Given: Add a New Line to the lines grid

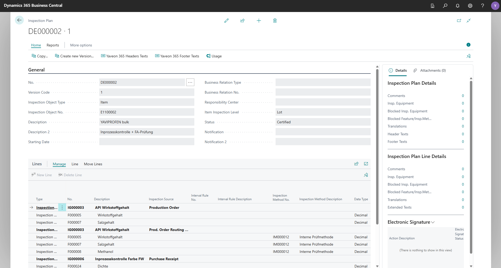Looking at the screenshot, I should coord(42,175).
